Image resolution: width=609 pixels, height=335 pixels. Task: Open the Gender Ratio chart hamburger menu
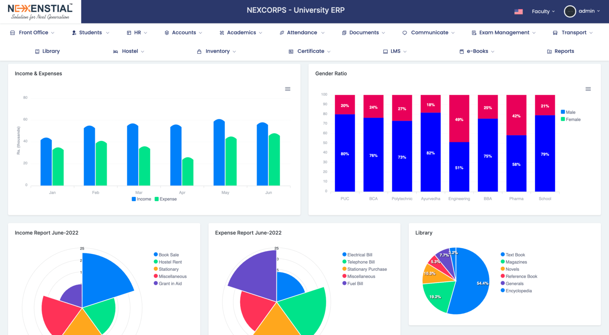tap(588, 89)
